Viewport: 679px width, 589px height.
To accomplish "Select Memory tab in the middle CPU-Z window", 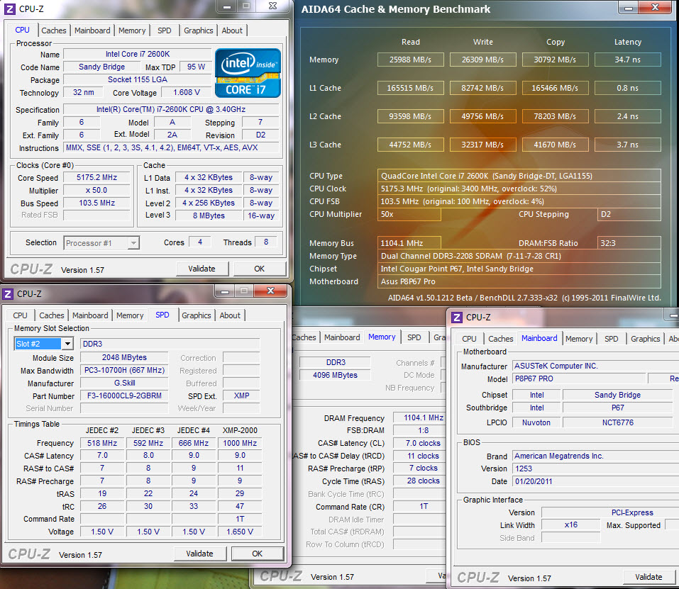I will coord(382,337).
